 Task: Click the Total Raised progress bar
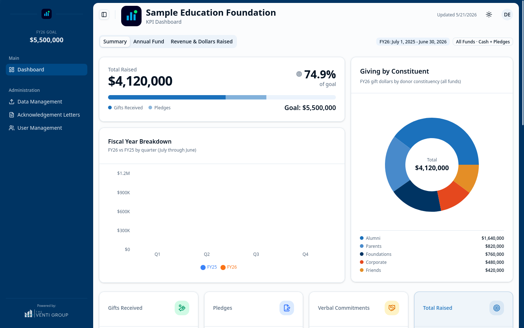pyautogui.click(x=222, y=97)
